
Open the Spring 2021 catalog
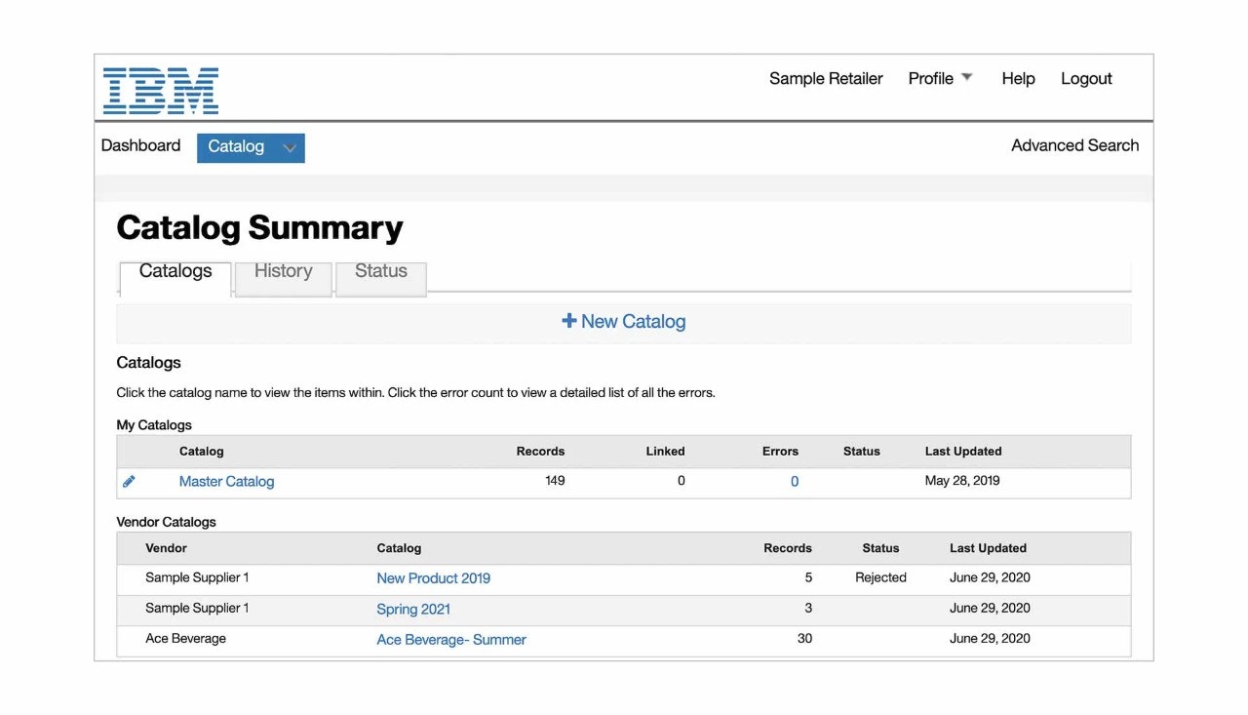[x=413, y=608]
